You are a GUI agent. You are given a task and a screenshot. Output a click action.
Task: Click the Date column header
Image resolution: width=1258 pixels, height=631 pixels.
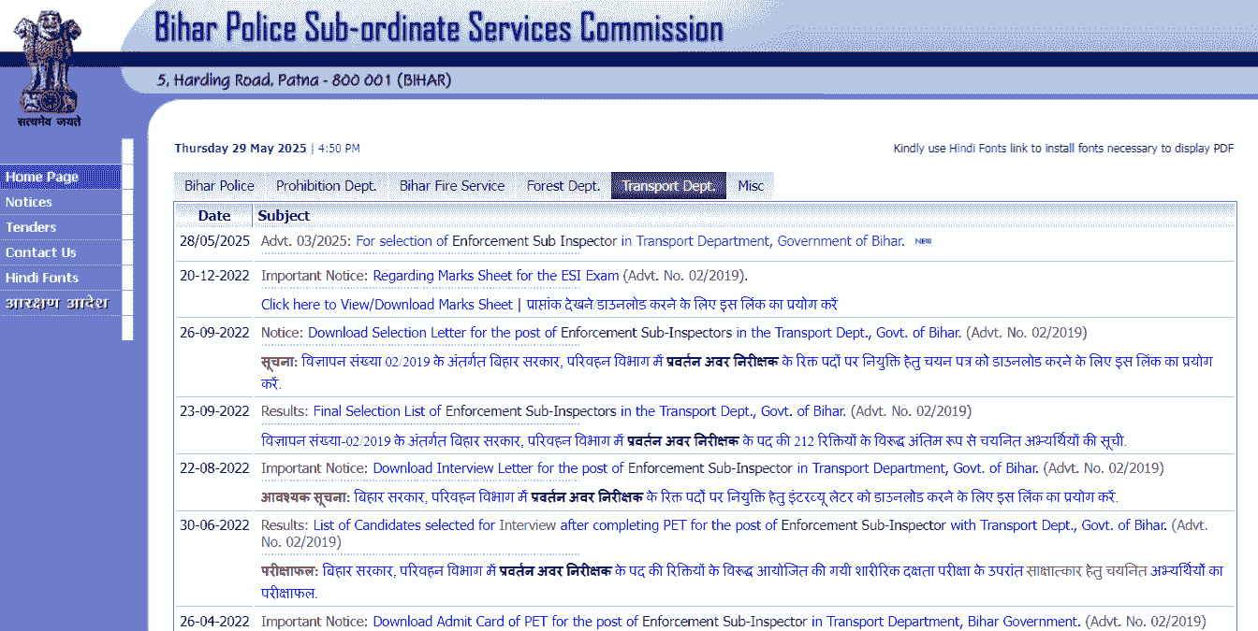coord(214,216)
